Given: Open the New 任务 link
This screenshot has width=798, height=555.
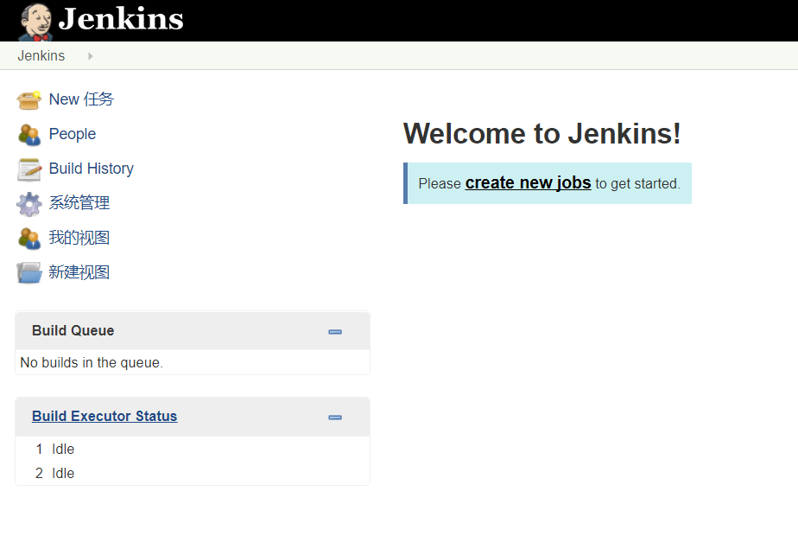Looking at the screenshot, I should [81, 99].
